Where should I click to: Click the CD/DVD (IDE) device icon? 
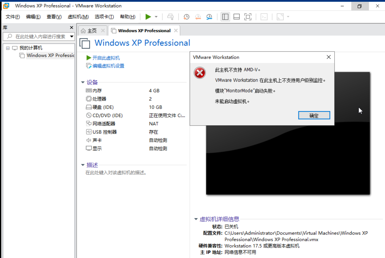89,115
